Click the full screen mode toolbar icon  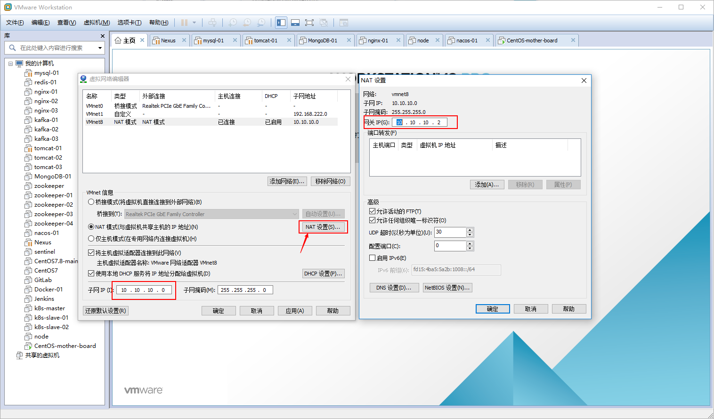click(309, 23)
